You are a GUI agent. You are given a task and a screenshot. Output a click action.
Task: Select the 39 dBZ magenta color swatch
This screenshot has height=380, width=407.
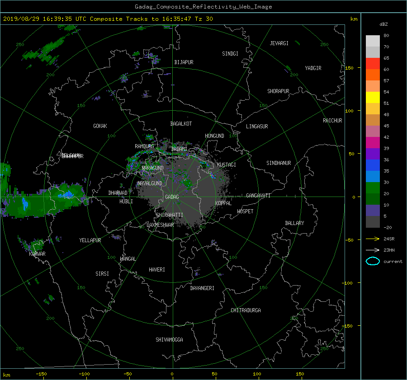coord(373,143)
